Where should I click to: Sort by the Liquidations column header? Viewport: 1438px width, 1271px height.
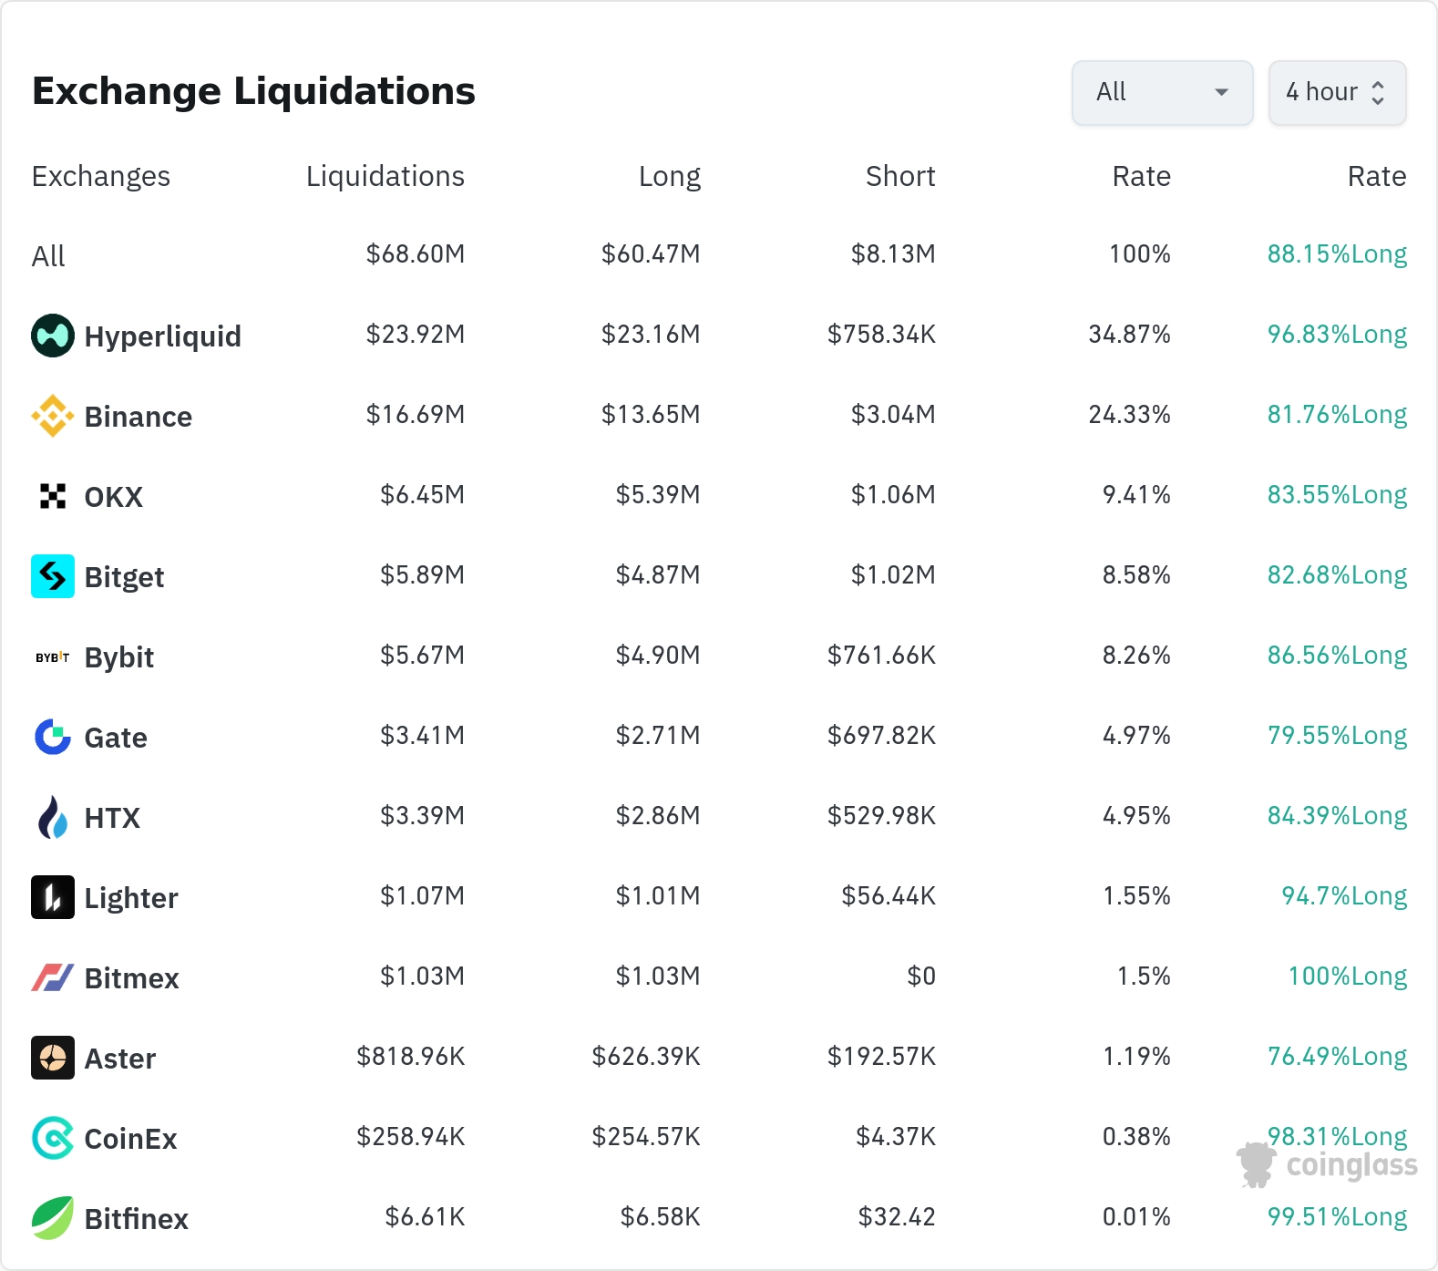[x=385, y=176]
